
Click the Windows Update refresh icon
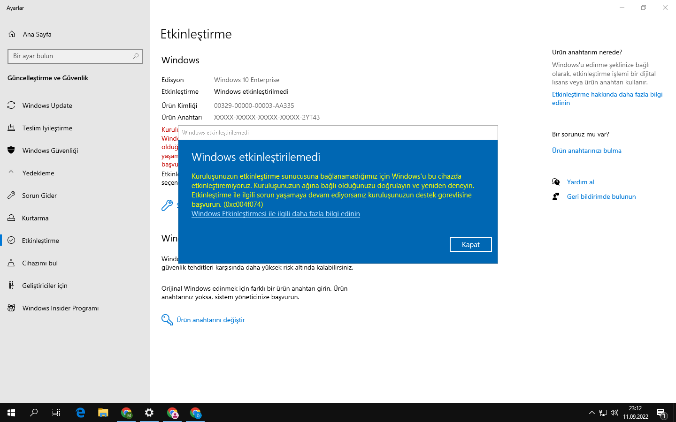pos(11,105)
